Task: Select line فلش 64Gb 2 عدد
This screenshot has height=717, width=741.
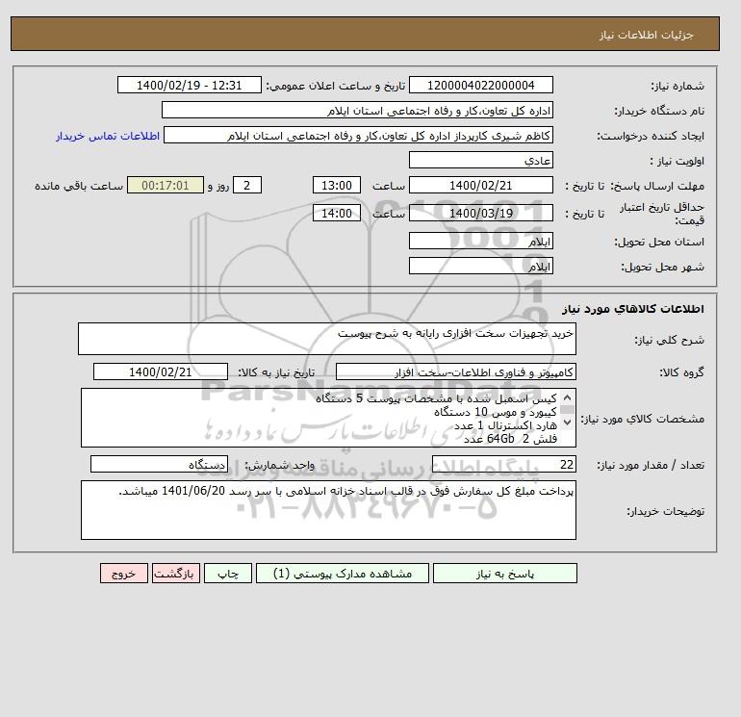Action: (x=510, y=440)
